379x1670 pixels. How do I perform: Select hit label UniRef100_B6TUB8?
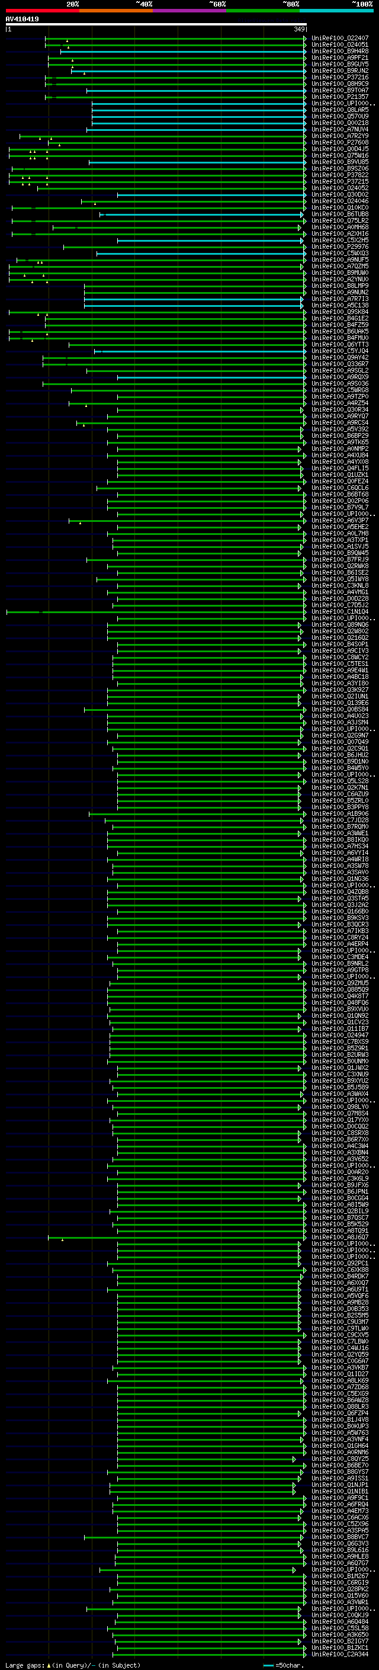click(x=339, y=214)
